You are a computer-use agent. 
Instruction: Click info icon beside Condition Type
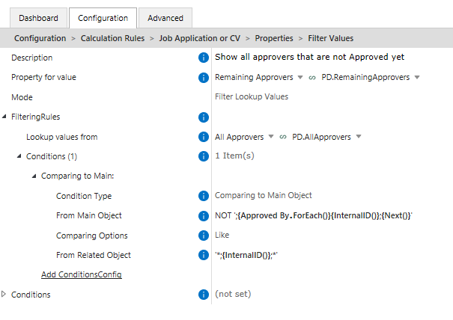coord(204,196)
